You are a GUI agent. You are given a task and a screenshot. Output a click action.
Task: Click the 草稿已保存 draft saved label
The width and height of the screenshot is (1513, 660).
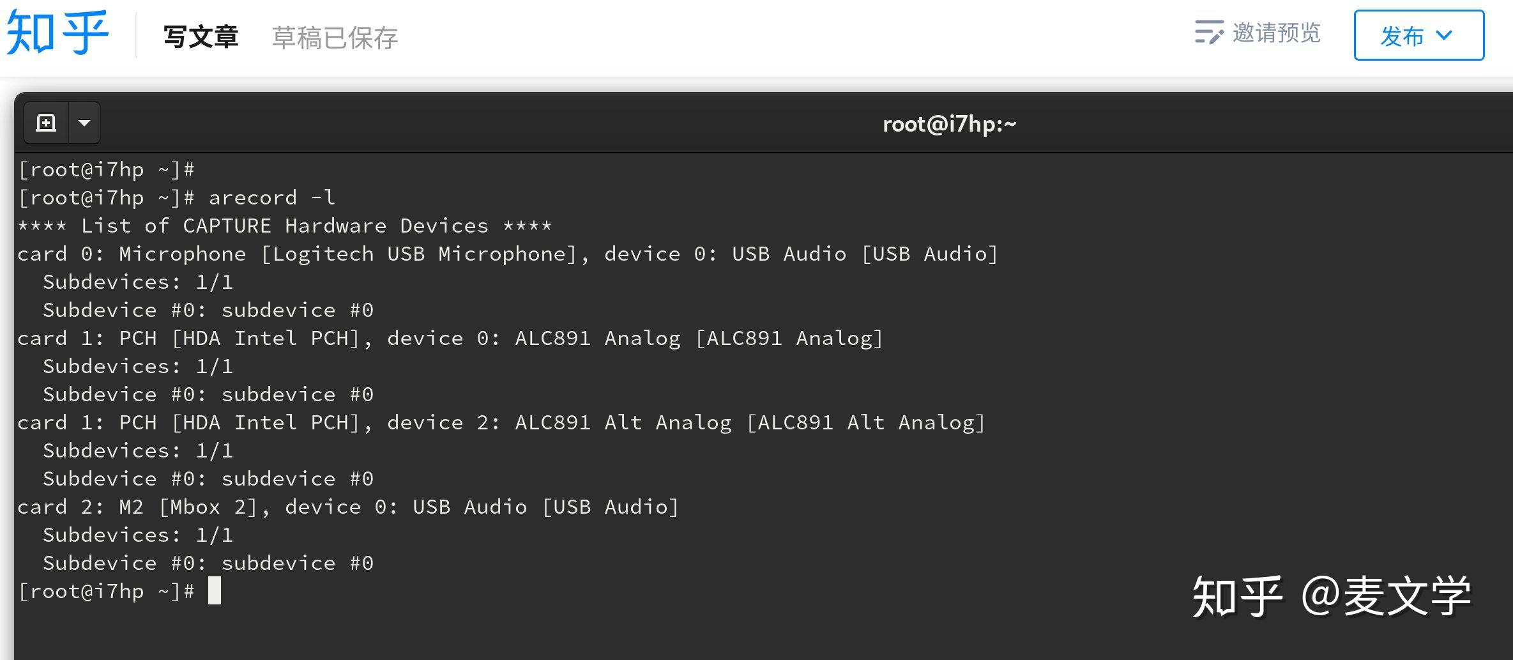pyautogui.click(x=334, y=38)
